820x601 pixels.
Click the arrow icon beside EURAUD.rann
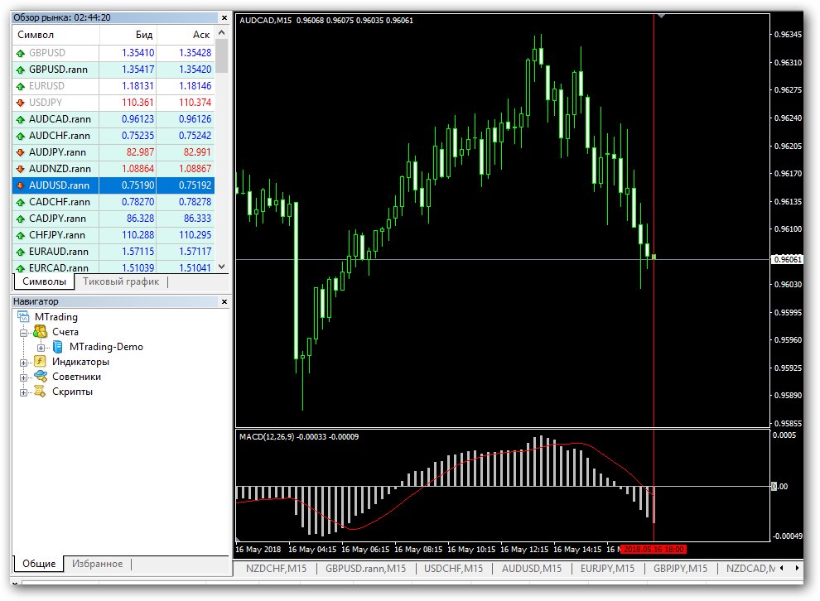point(21,252)
